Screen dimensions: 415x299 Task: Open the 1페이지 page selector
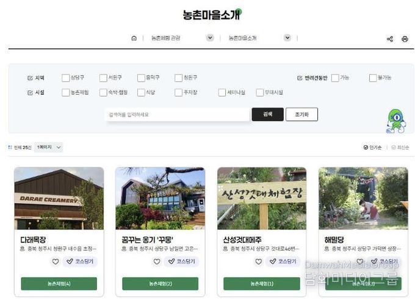(x=49, y=147)
